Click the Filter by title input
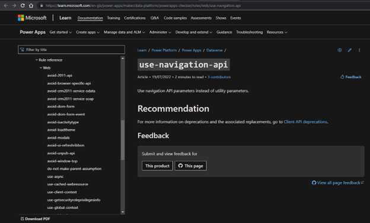Viewport: 370px width, 223px height. (71, 50)
